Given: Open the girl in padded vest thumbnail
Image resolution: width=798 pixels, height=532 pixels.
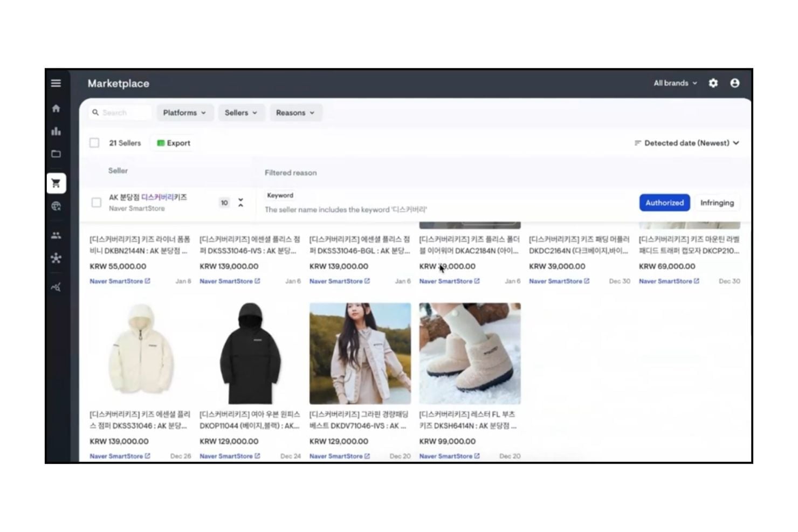Looking at the screenshot, I should (359, 353).
